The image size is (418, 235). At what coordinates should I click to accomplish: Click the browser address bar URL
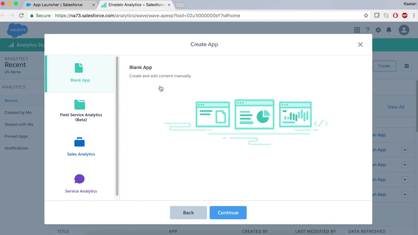coord(148,15)
